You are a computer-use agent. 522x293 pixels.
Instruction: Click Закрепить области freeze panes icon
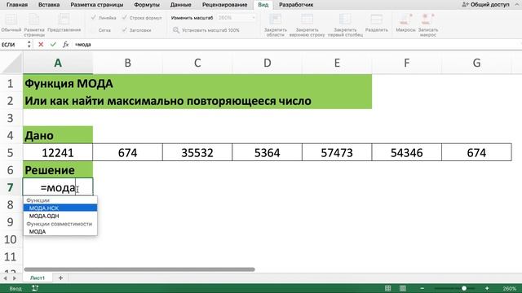(x=276, y=20)
